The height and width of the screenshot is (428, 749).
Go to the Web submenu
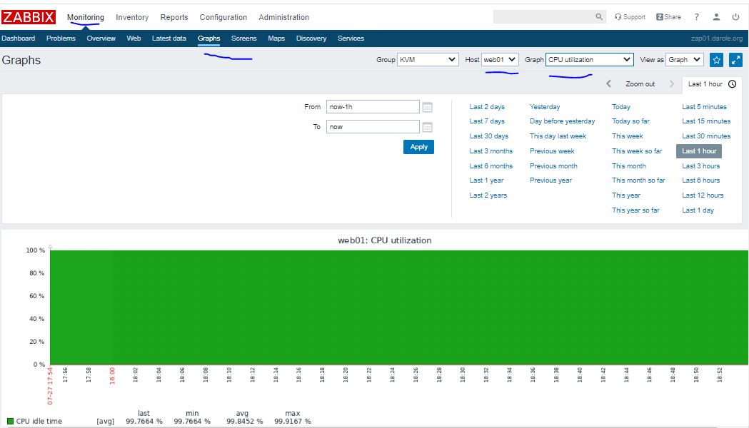coord(134,39)
